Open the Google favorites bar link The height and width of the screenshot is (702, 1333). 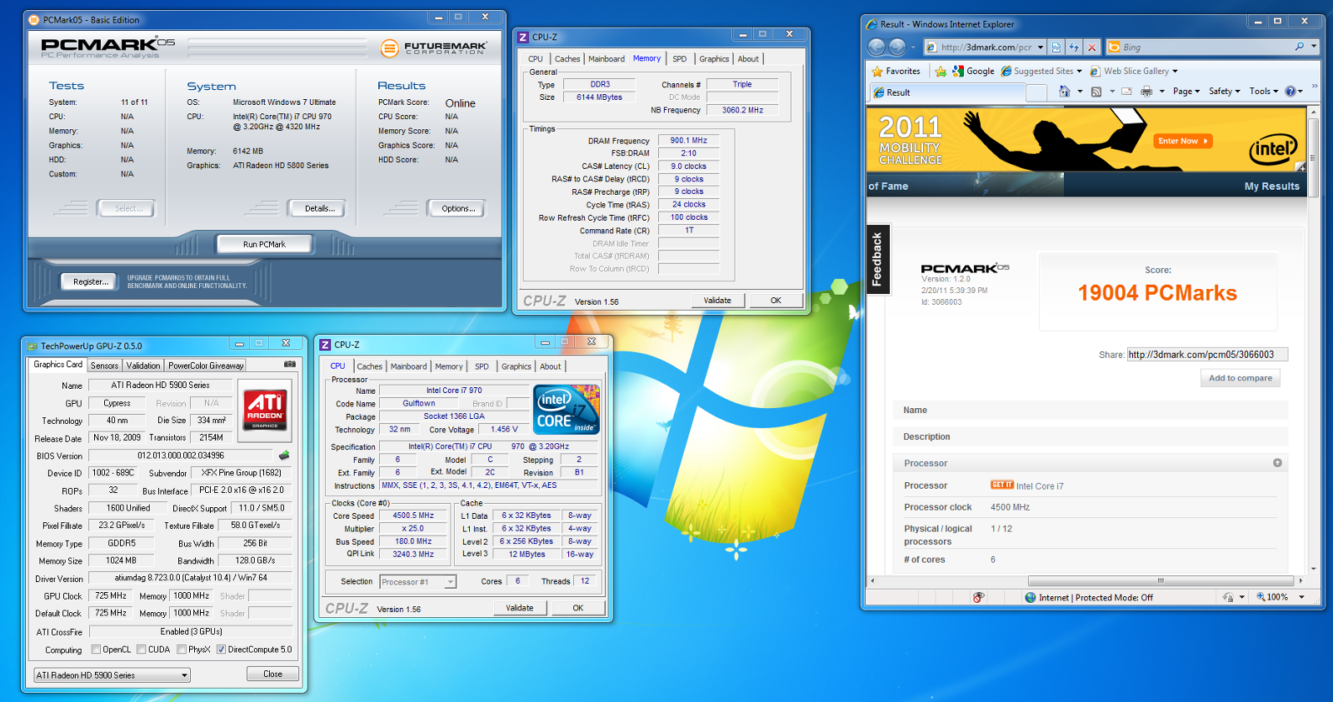point(973,72)
